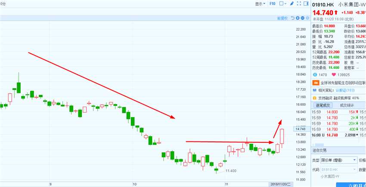Click the 相关窝轮 warrants icon

[x=314, y=90]
